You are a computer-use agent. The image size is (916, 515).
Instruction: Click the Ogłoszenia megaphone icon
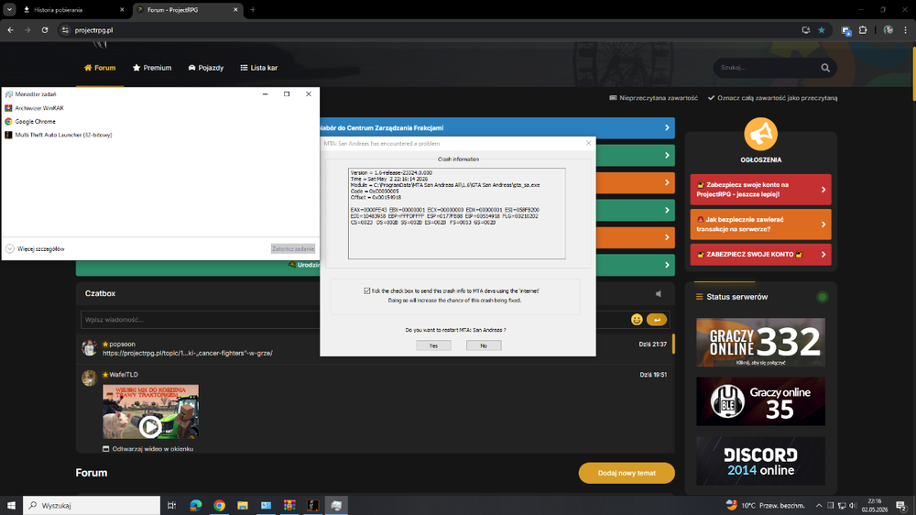coord(760,134)
